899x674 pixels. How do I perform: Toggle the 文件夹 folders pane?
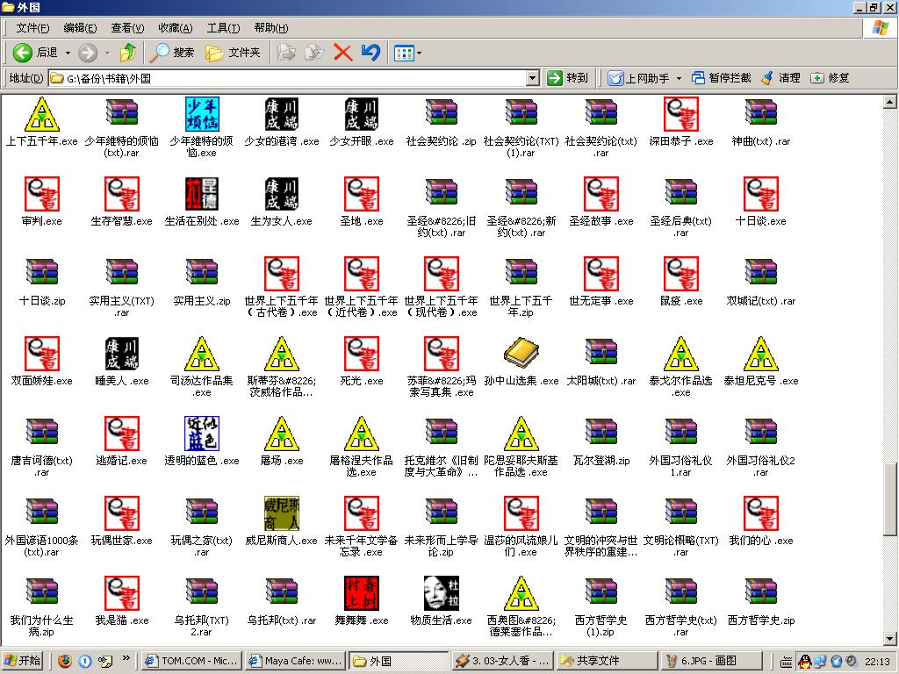coord(234,53)
